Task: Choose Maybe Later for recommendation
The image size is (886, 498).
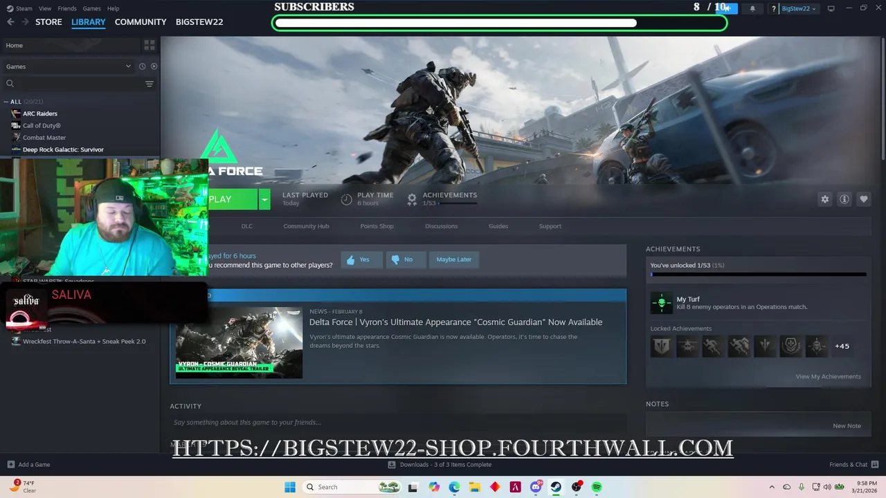Action: point(453,259)
